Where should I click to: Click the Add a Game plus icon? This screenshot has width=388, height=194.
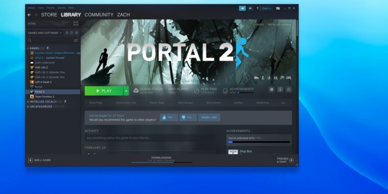coord(30,160)
